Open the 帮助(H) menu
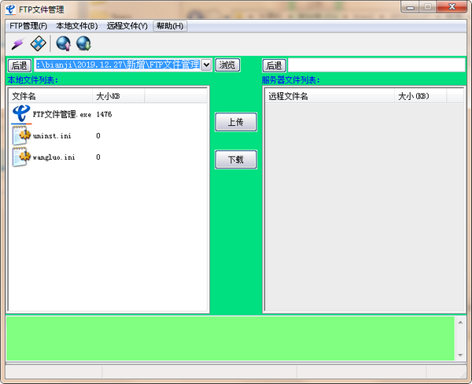 coord(170,26)
